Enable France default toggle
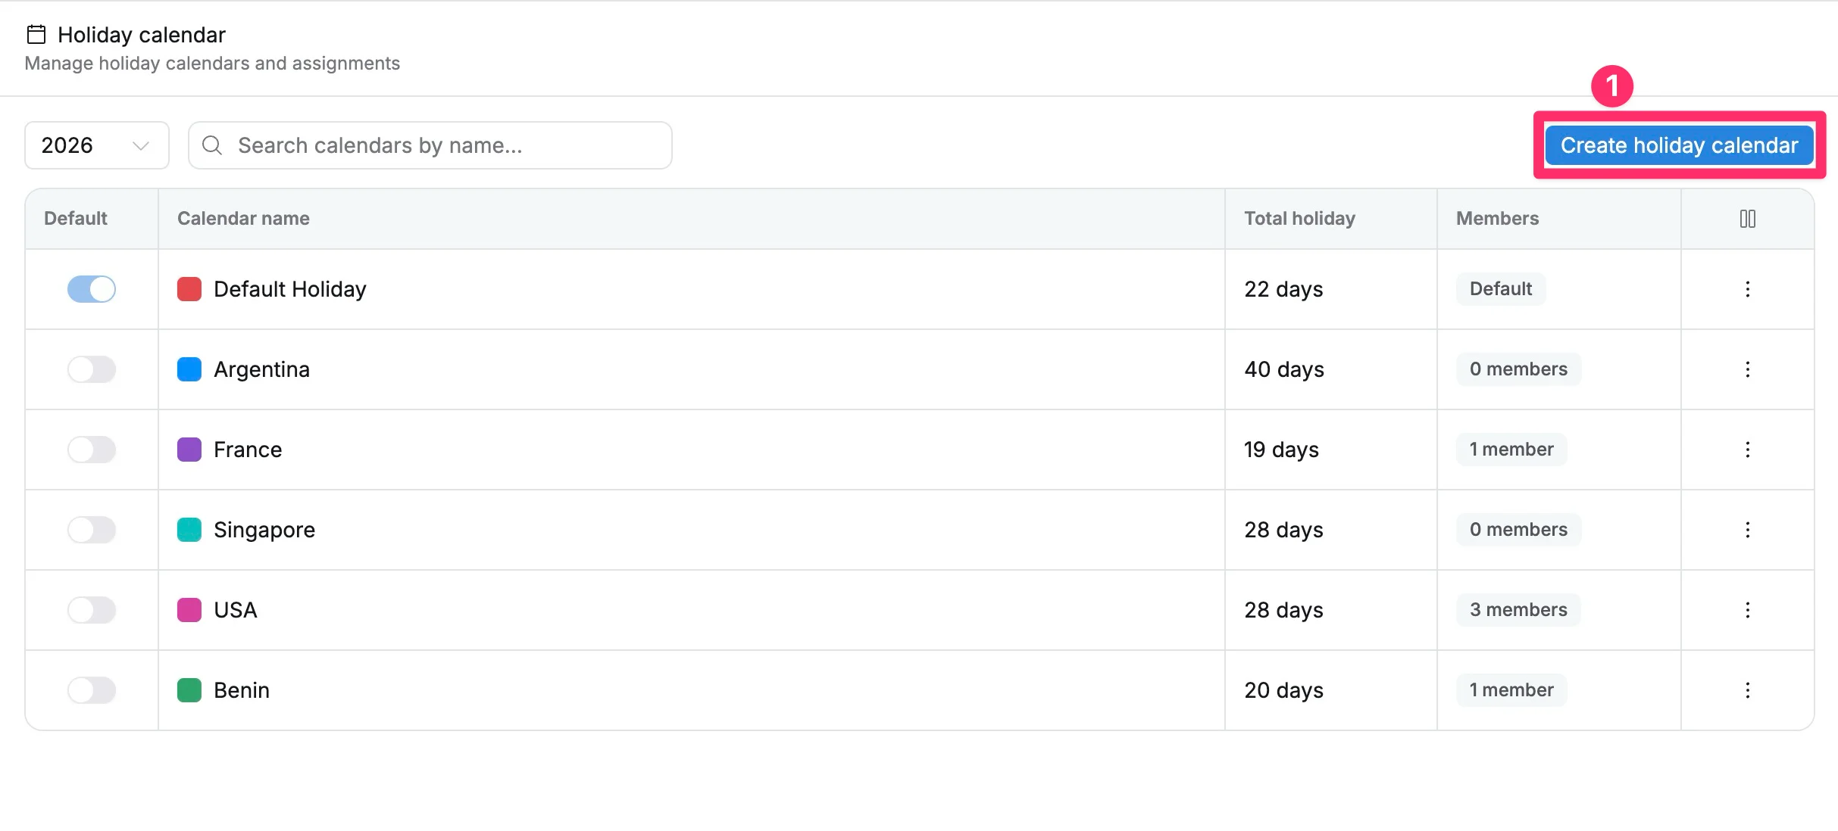Image resolution: width=1838 pixels, height=831 pixels. 92,450
